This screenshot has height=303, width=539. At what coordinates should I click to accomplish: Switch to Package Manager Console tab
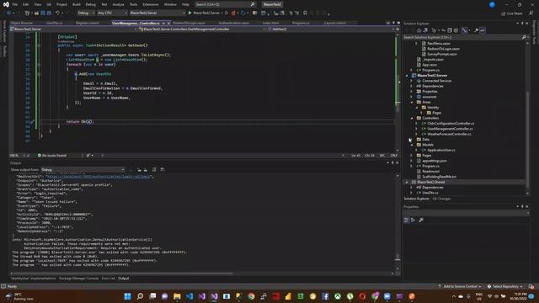point(78,279)
